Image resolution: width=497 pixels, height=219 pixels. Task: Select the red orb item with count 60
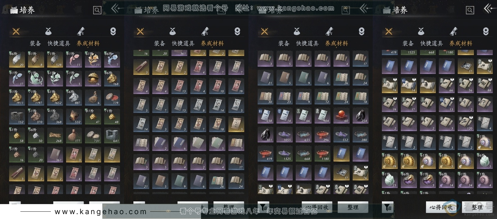(341, 115)
